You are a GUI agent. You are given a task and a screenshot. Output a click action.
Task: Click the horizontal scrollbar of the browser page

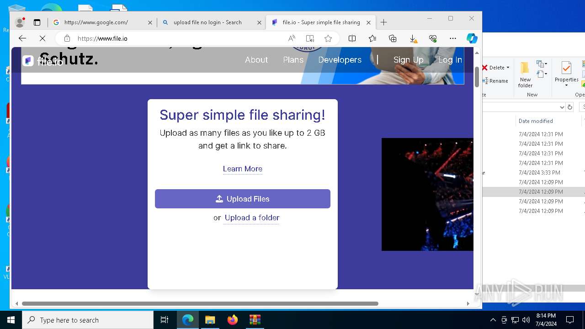tap(200, 303)
